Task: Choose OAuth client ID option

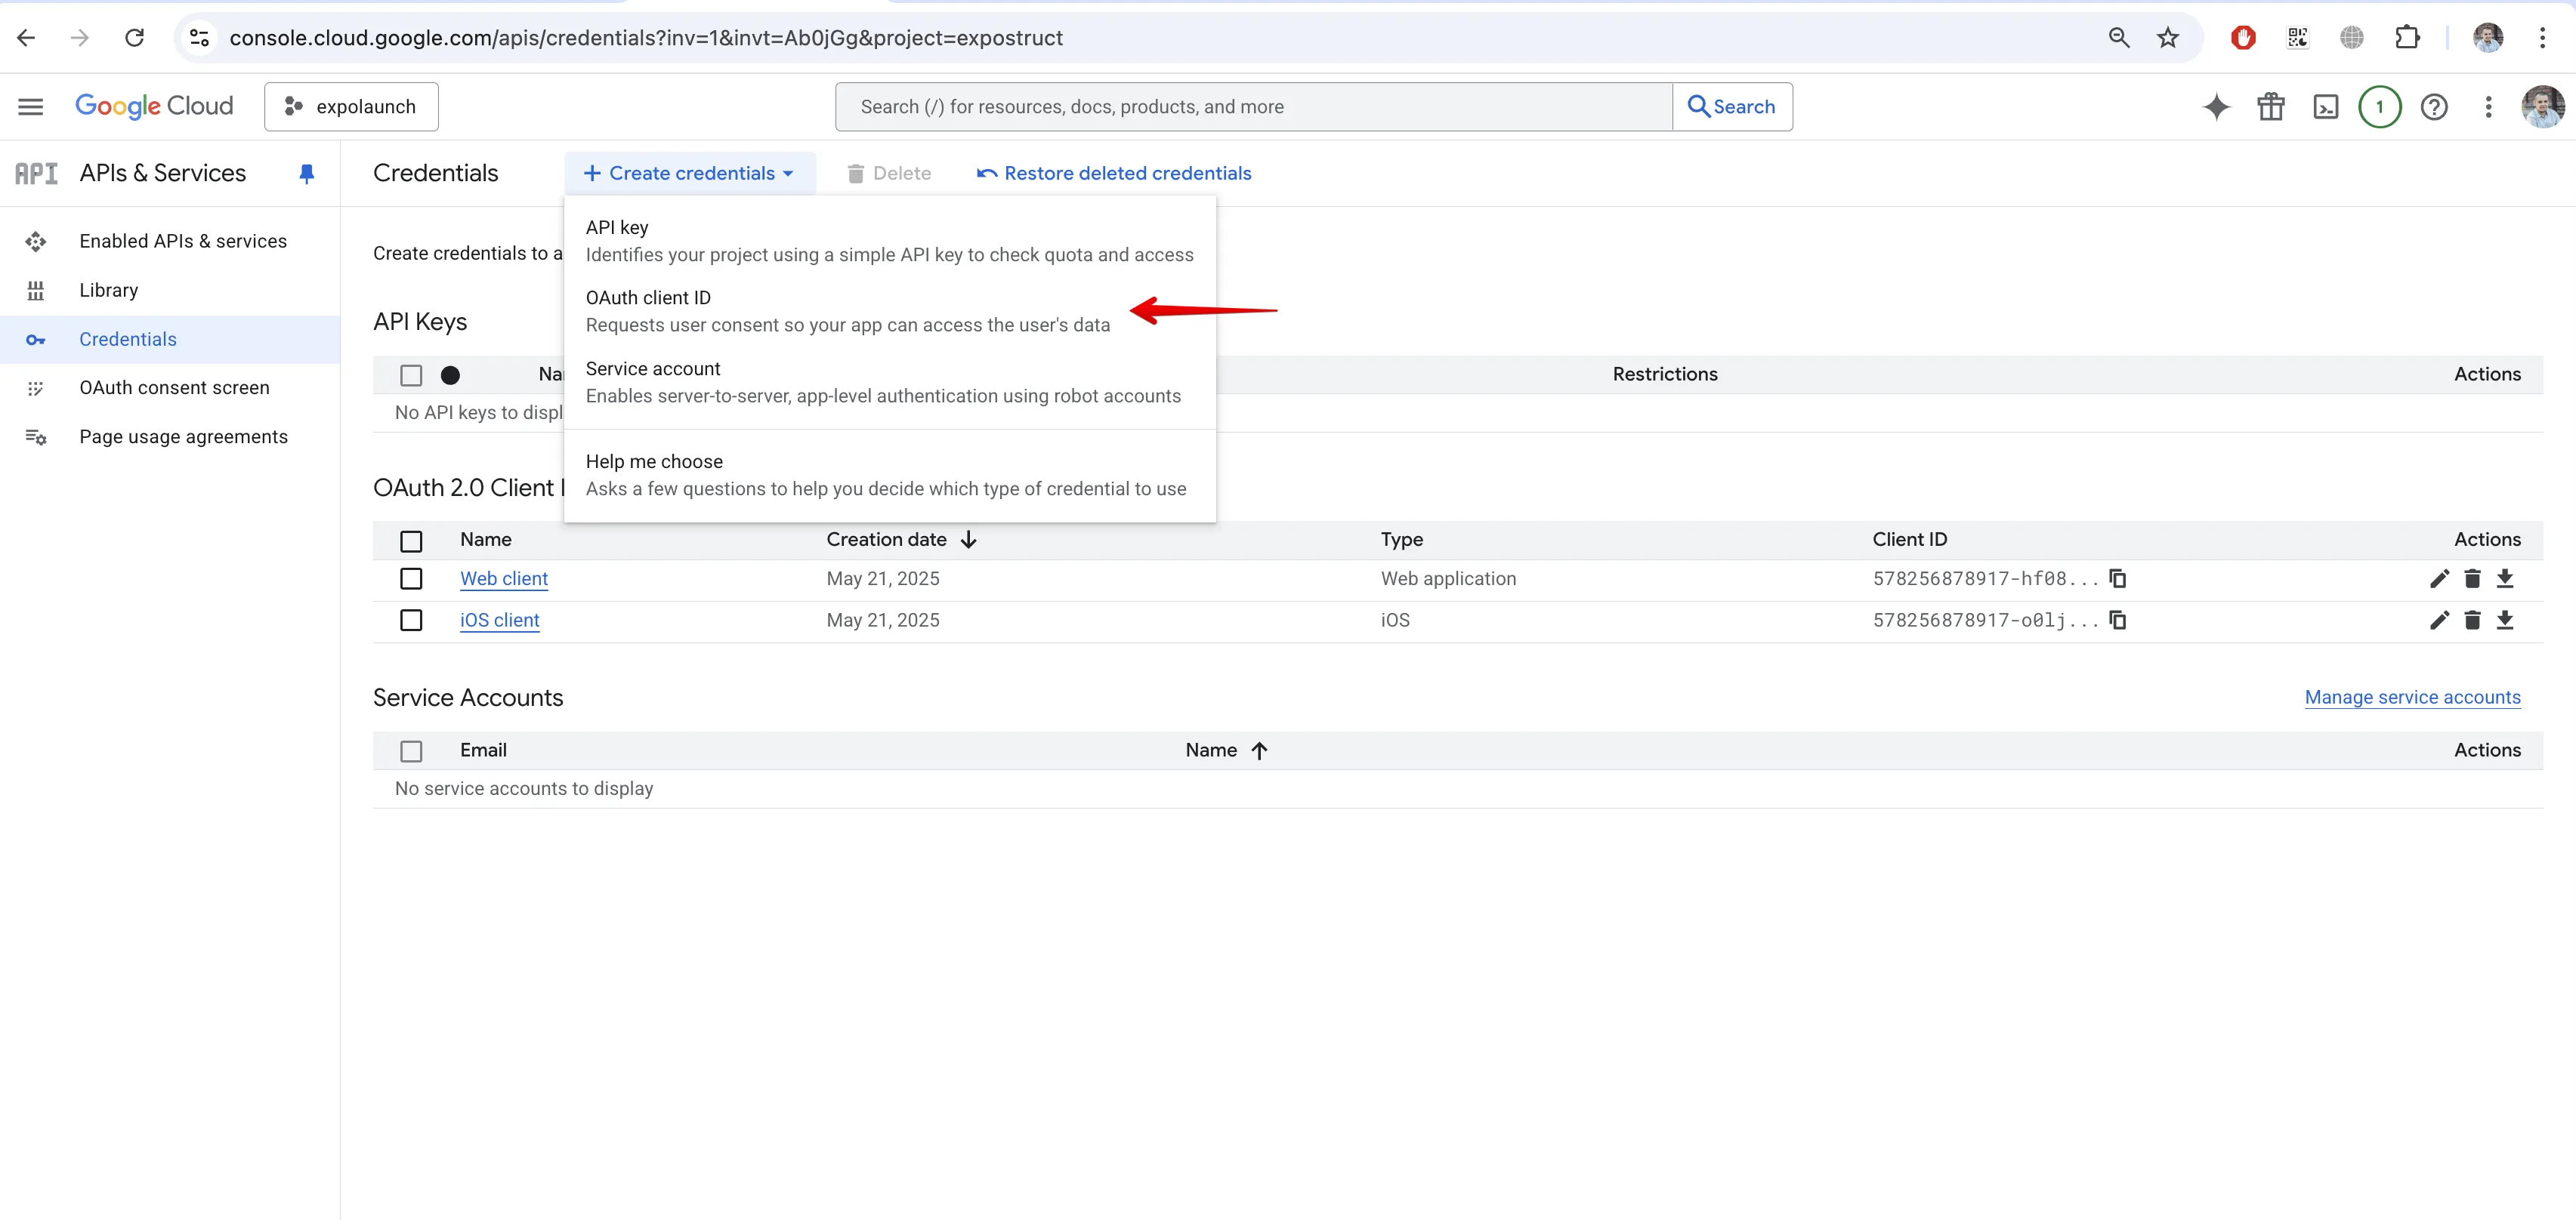Action: coord(889,312)
